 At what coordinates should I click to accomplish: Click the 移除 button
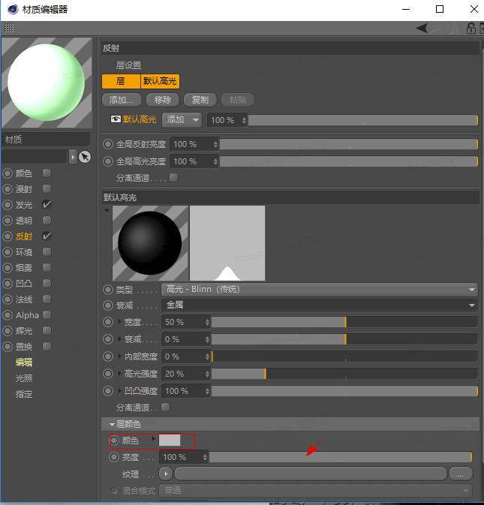pos(163,100)
